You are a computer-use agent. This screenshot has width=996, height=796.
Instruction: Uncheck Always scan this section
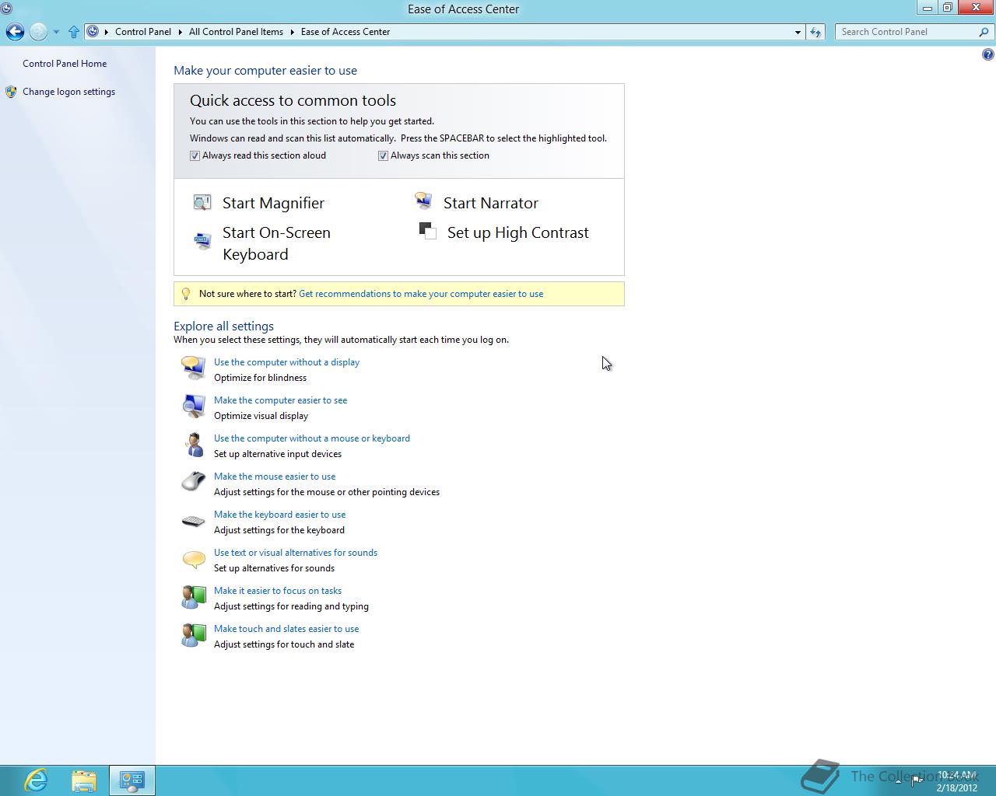pos(383,155)
